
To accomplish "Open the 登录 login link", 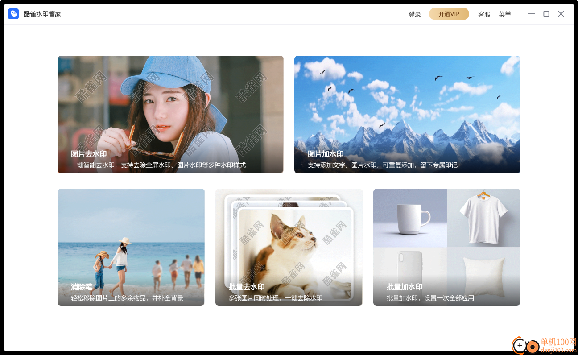I will 415,14.
